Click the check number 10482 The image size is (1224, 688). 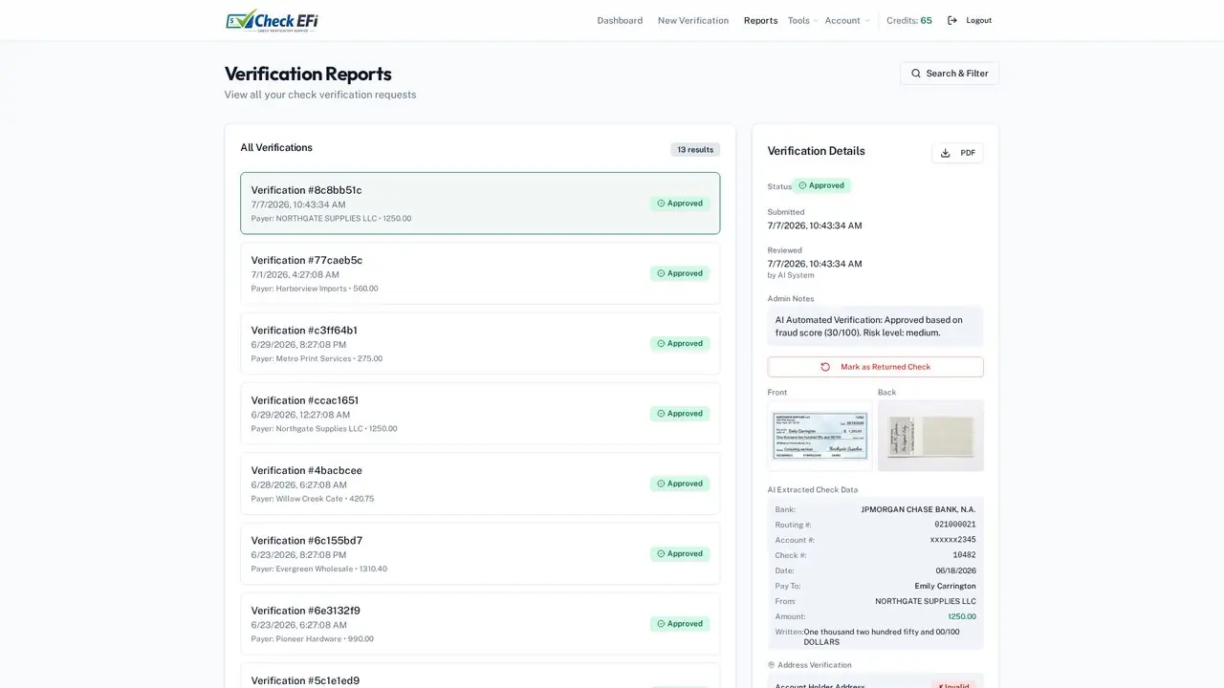[x=964, y=555]
